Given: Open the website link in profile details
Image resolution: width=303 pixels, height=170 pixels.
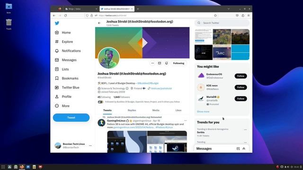Looking at the screenshot, I should (x=161, y=88).
